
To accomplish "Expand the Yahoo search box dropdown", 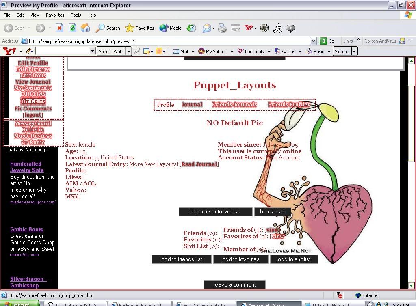I will pyautogui.click(x=92, y=51).
